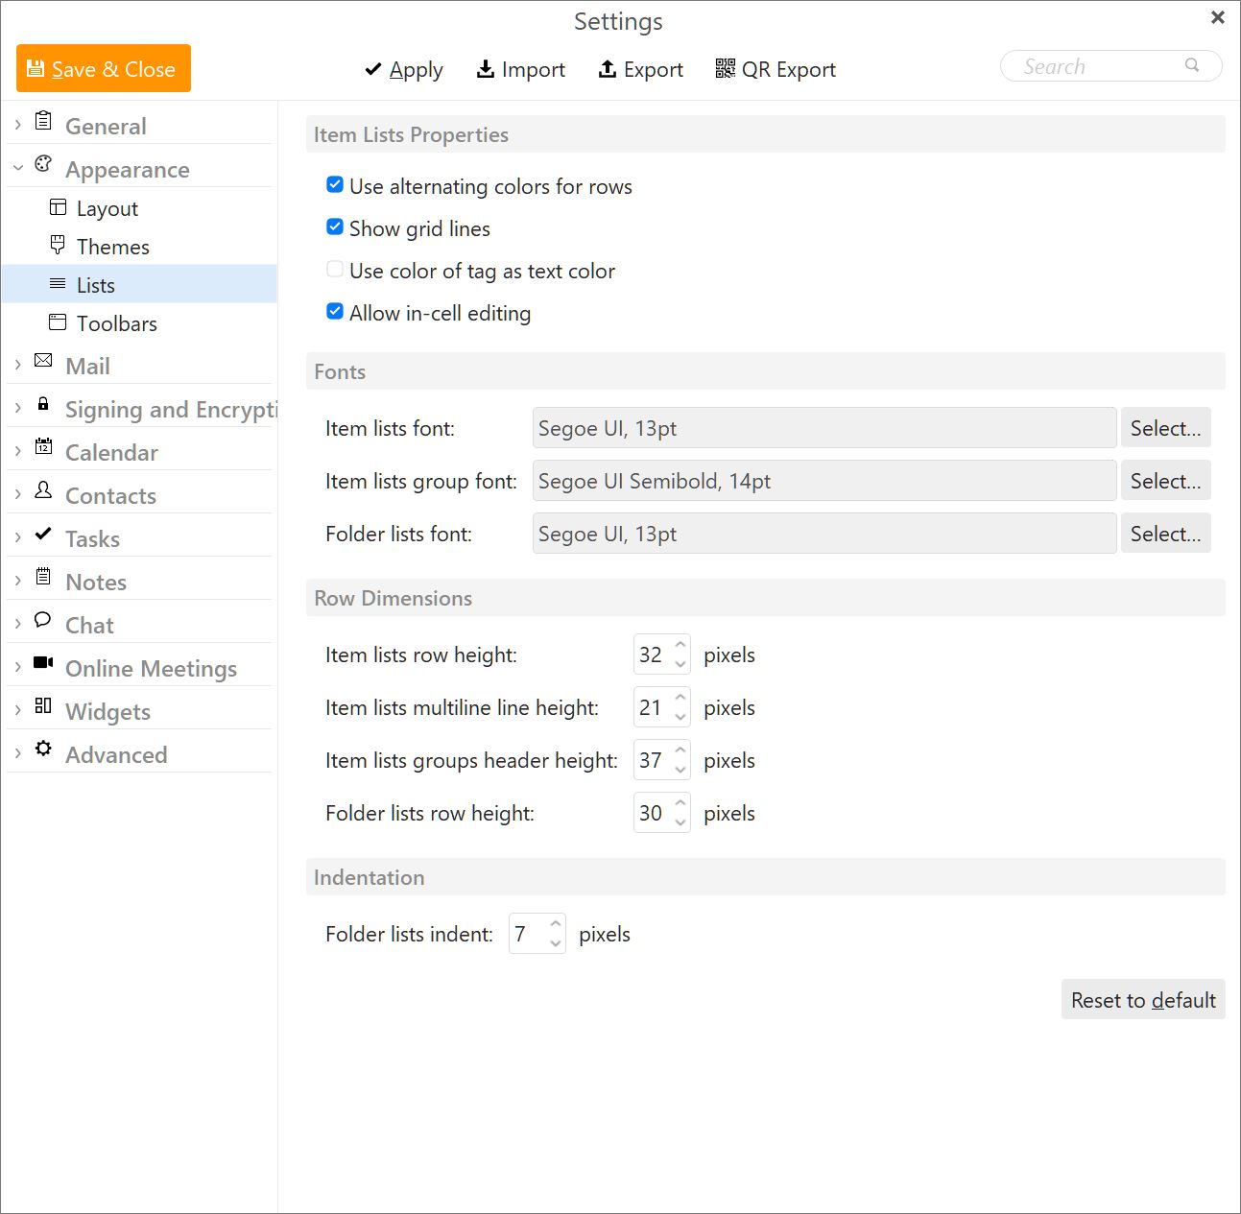Screen dimensions: 1241x1214
Task: Select font for Item lists group font
Action: pyautogui.click(x=1165, y=481)
